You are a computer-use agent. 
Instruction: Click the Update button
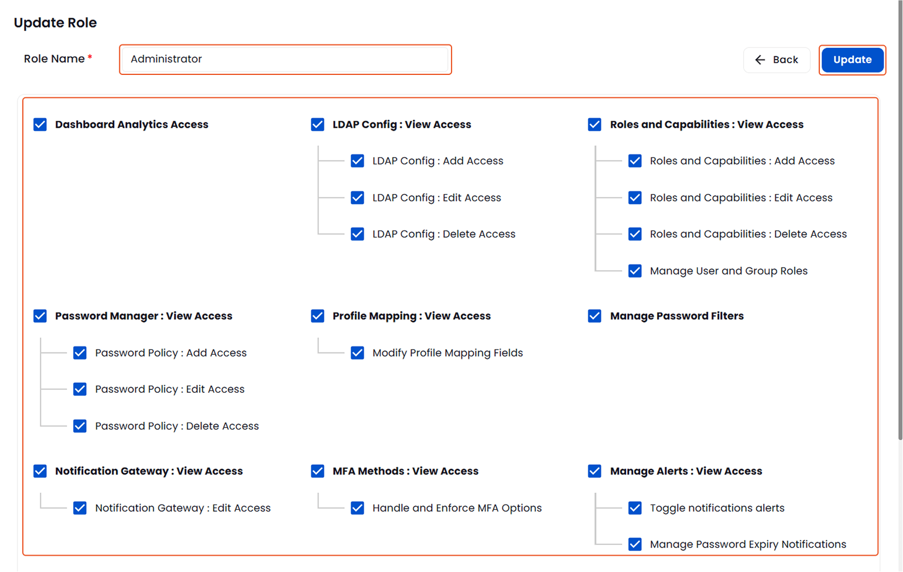852,60
